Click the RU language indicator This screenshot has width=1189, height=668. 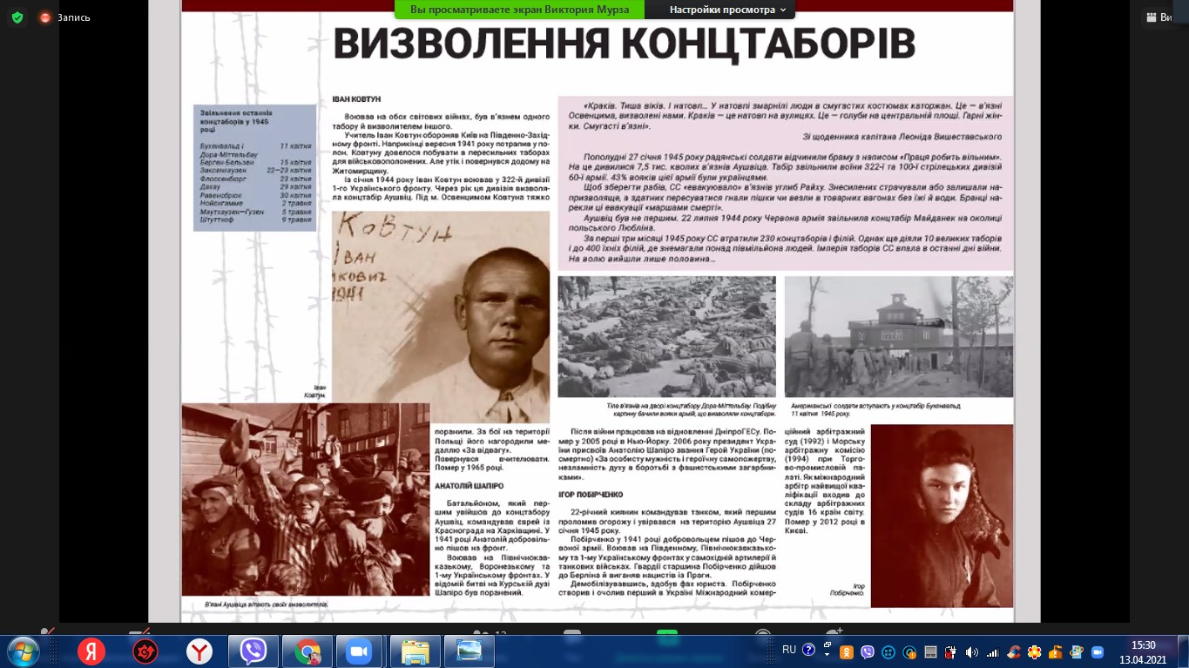click(789, 650)
